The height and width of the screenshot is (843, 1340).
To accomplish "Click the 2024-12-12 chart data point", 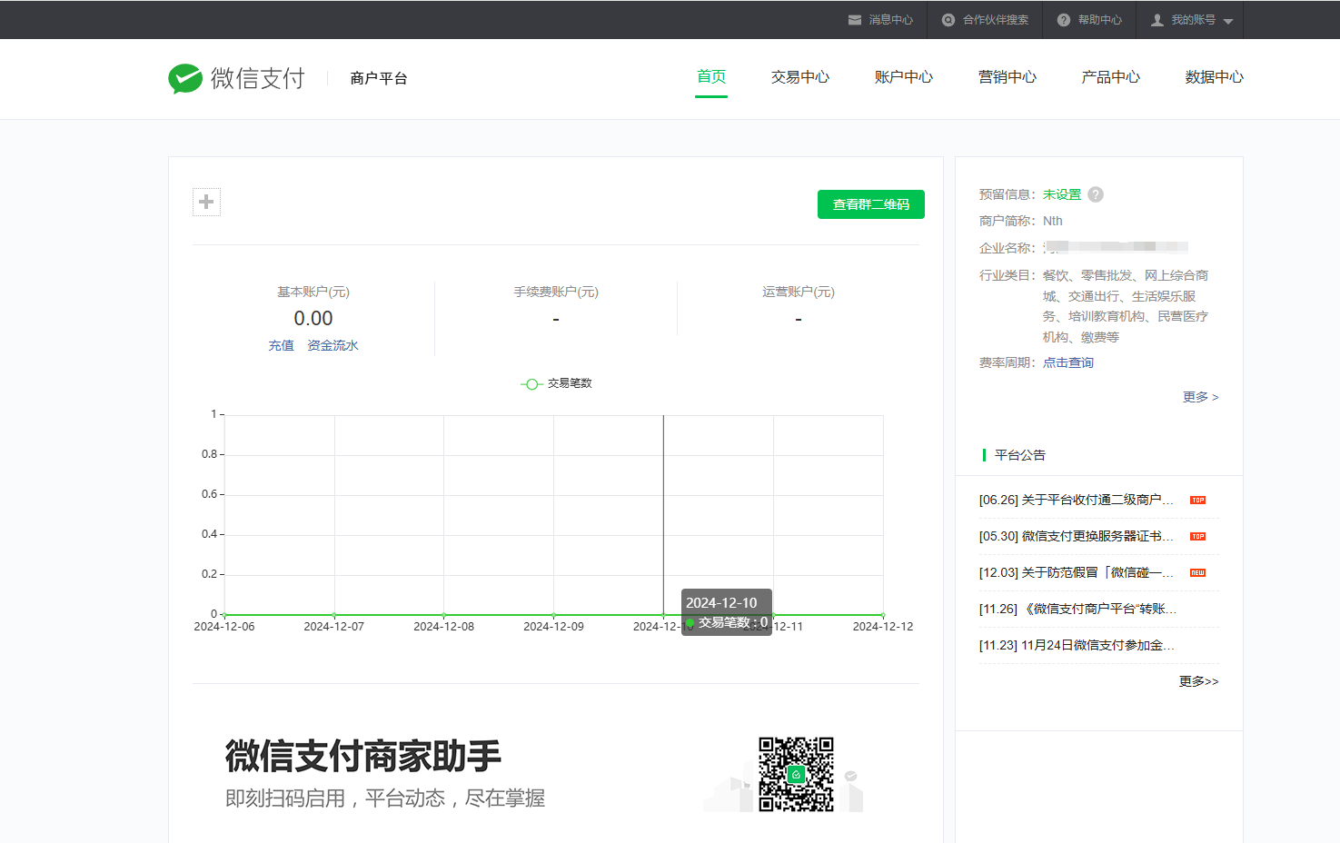I will pos(883,615).
